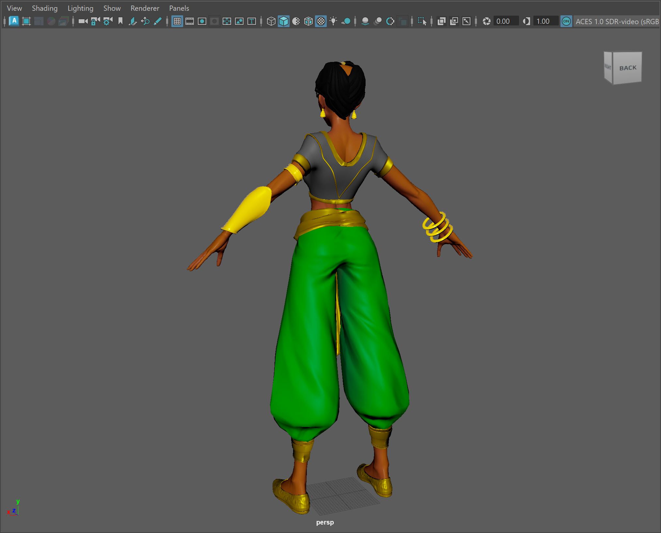Click the Gamma value field 1.00

point(545,22)
